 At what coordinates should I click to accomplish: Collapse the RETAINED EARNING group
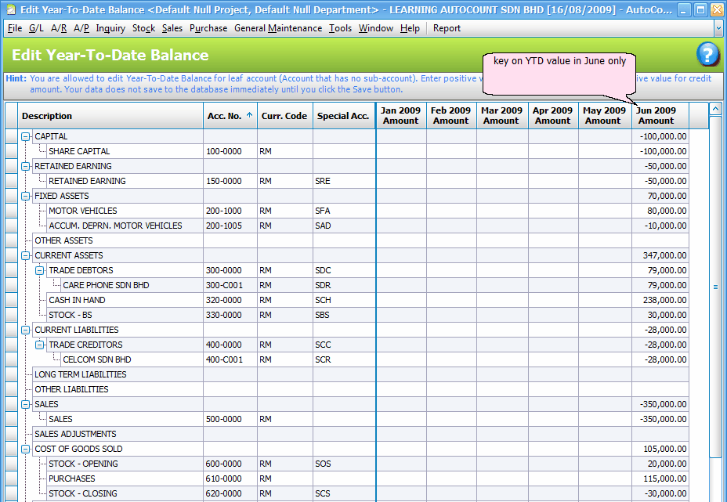click(26, 166)
